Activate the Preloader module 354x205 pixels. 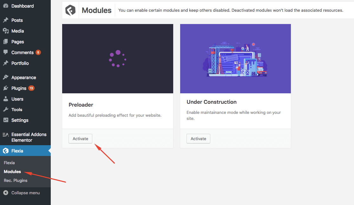(80, 139)
